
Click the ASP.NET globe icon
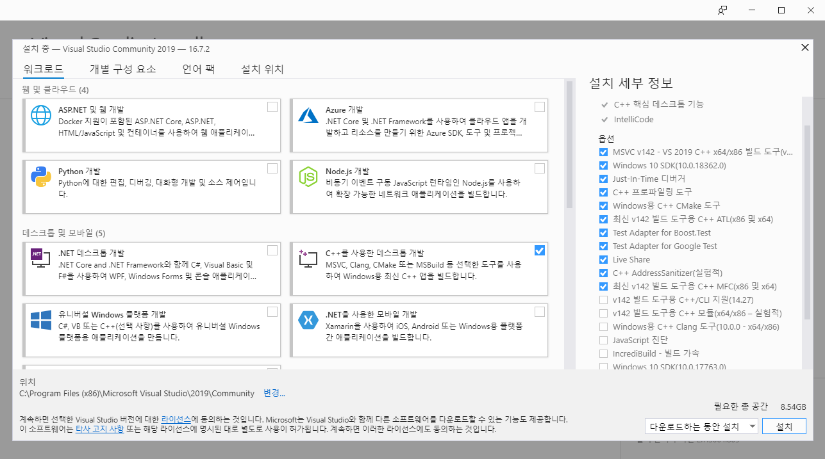pyautogui.click(x=41, y=115)
